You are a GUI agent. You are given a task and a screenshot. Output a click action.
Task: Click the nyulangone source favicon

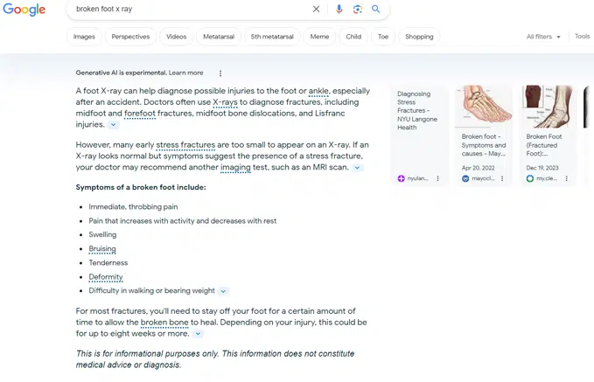click(402, 178)
